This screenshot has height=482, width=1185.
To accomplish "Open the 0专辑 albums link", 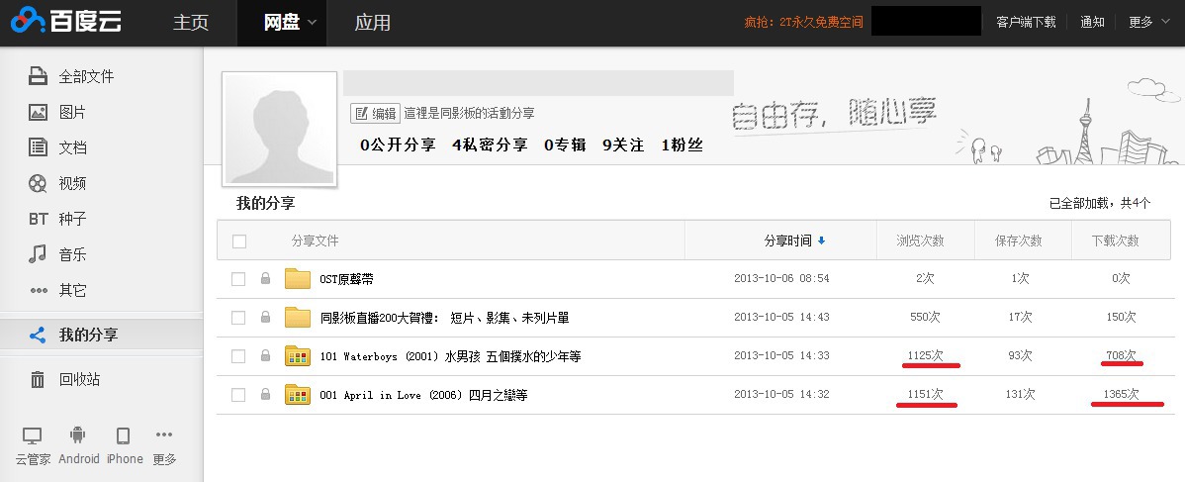I will point(565,145).
